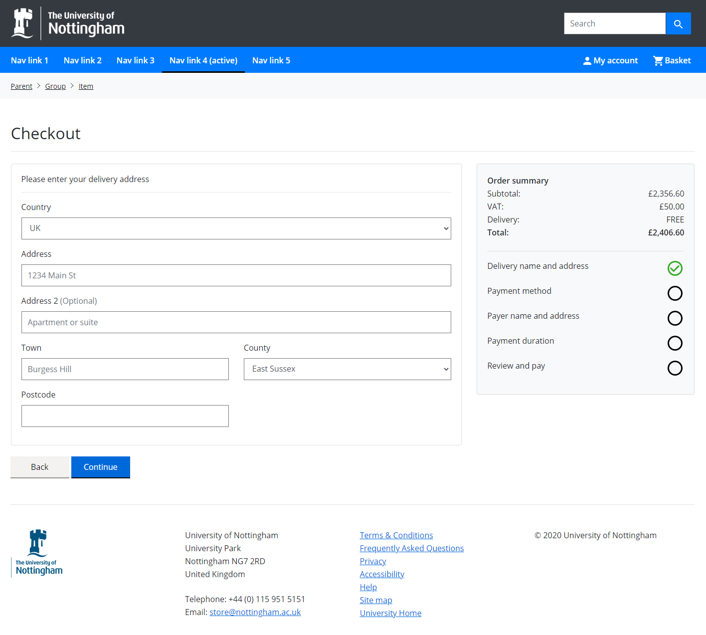Screen dimensions: 706x635
Task: Select the Review and pay circle
Action: 675,368
